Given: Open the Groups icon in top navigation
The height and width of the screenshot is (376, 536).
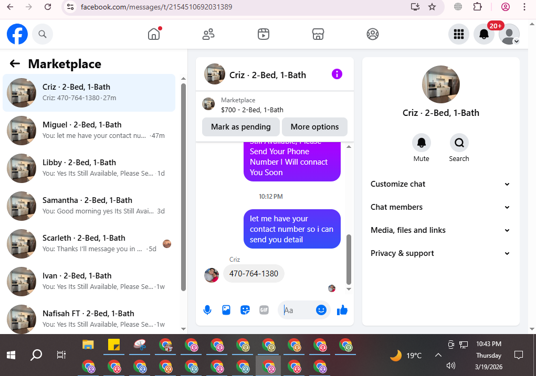Looking at the screenshot, I should pos(373,34).
